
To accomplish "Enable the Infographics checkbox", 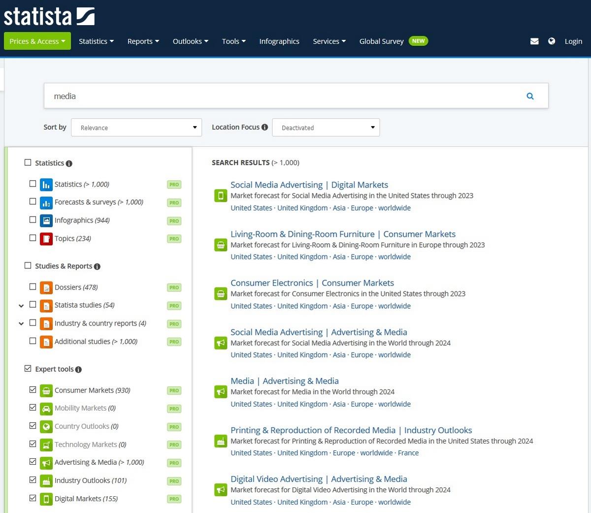I will pos(33,220).
